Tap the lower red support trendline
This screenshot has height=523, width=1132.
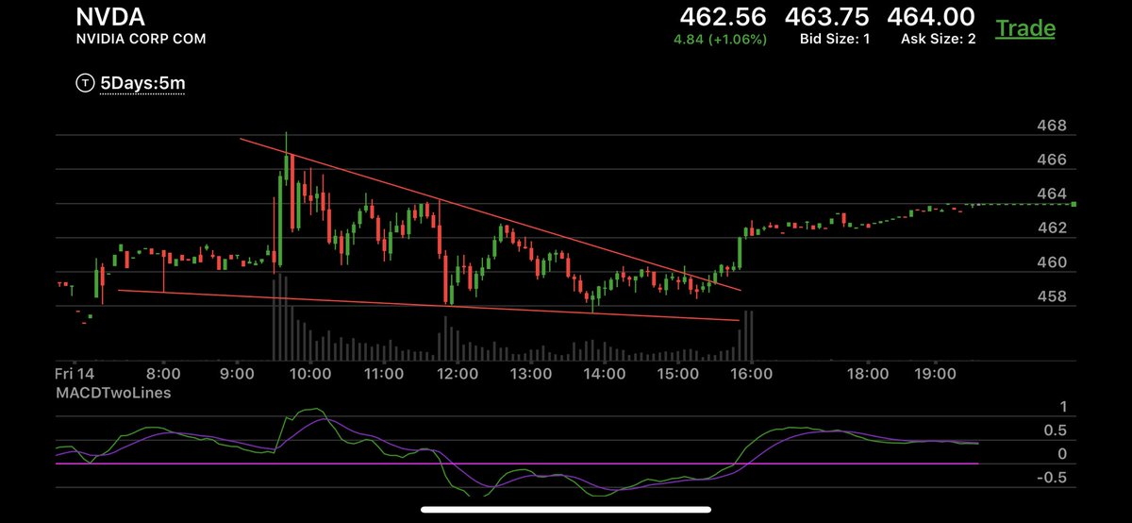429,305
